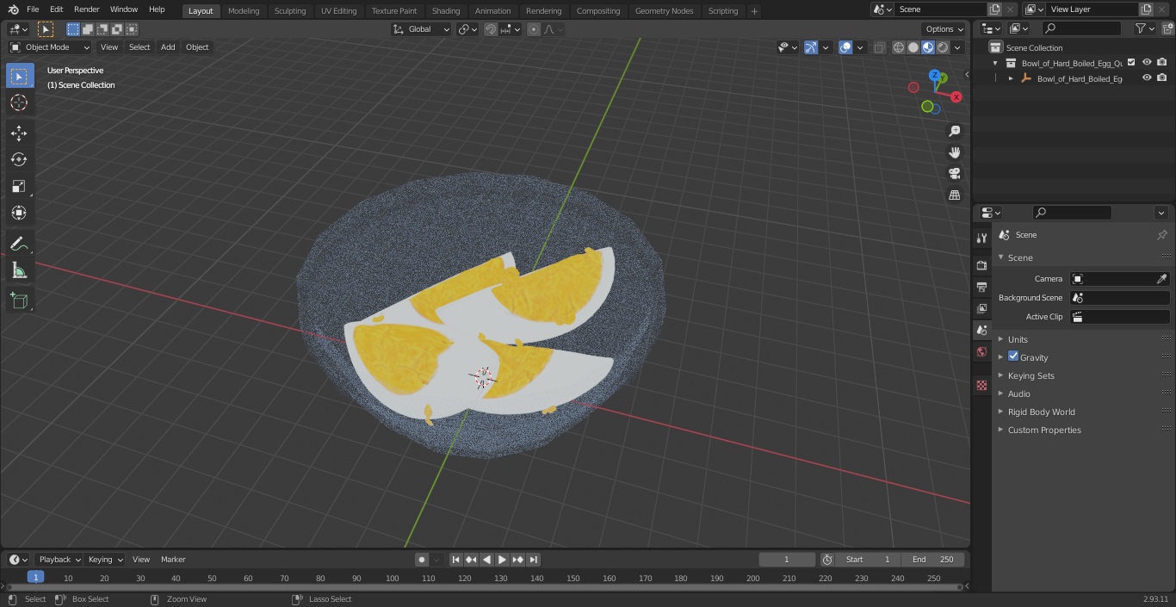The height and width of the screenshot is (607, 1176).
Task: Hide Bowl_of_Hard_Boiled_Egg collection eye icon
Action: (x=1147, y=63)
